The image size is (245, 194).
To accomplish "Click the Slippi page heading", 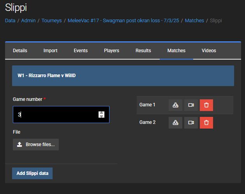I will 16,8.
